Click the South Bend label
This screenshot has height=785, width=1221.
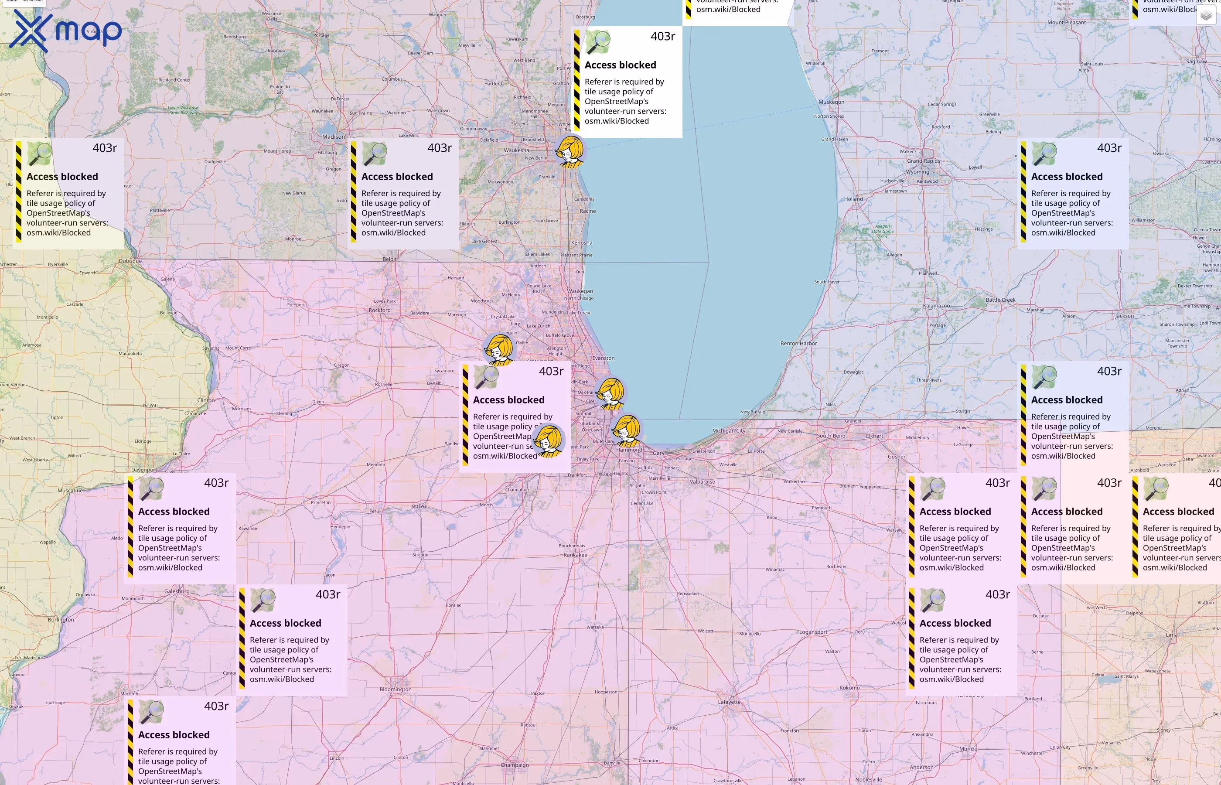point(831,436)
